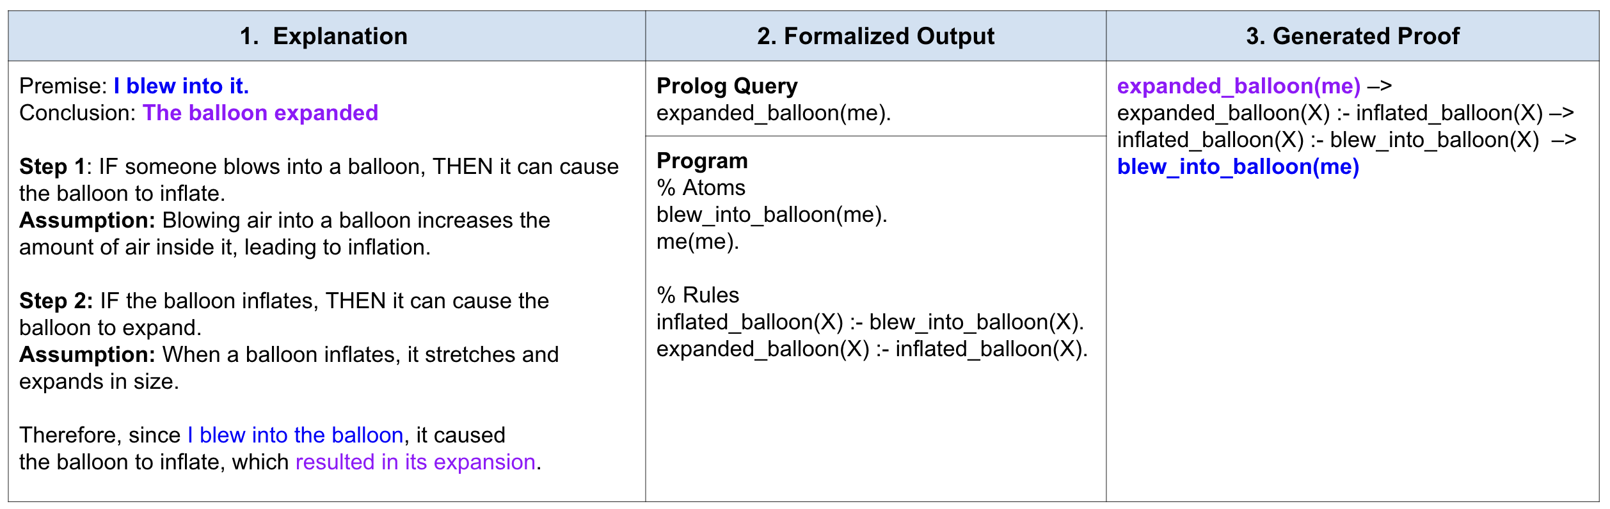Click the purple text "resulted in its expansion"

click(x=415, y=462)
